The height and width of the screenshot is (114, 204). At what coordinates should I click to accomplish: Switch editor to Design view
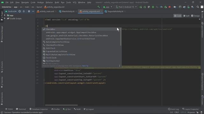point(195,16)
